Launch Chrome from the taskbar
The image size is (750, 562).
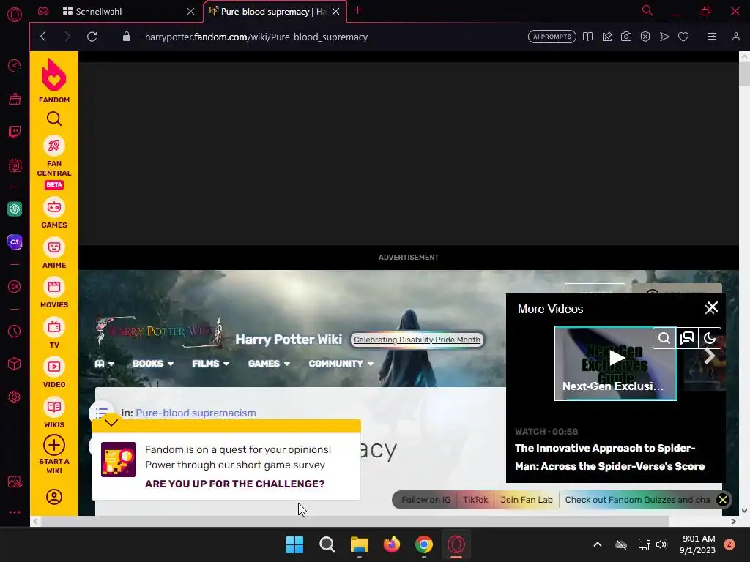[x=424, y=544]
